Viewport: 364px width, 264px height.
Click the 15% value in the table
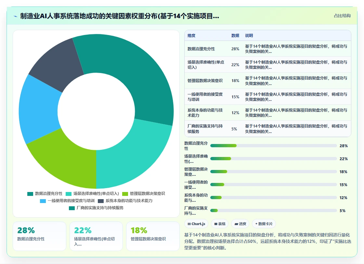coord(235,97)
